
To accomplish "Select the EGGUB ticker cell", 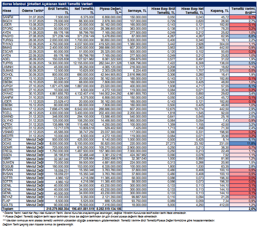I will point(11,166).
